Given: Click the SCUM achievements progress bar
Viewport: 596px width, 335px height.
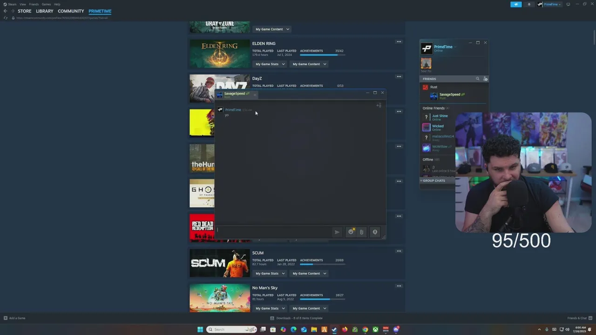Looking at the screenshot, I should (322, 264).
